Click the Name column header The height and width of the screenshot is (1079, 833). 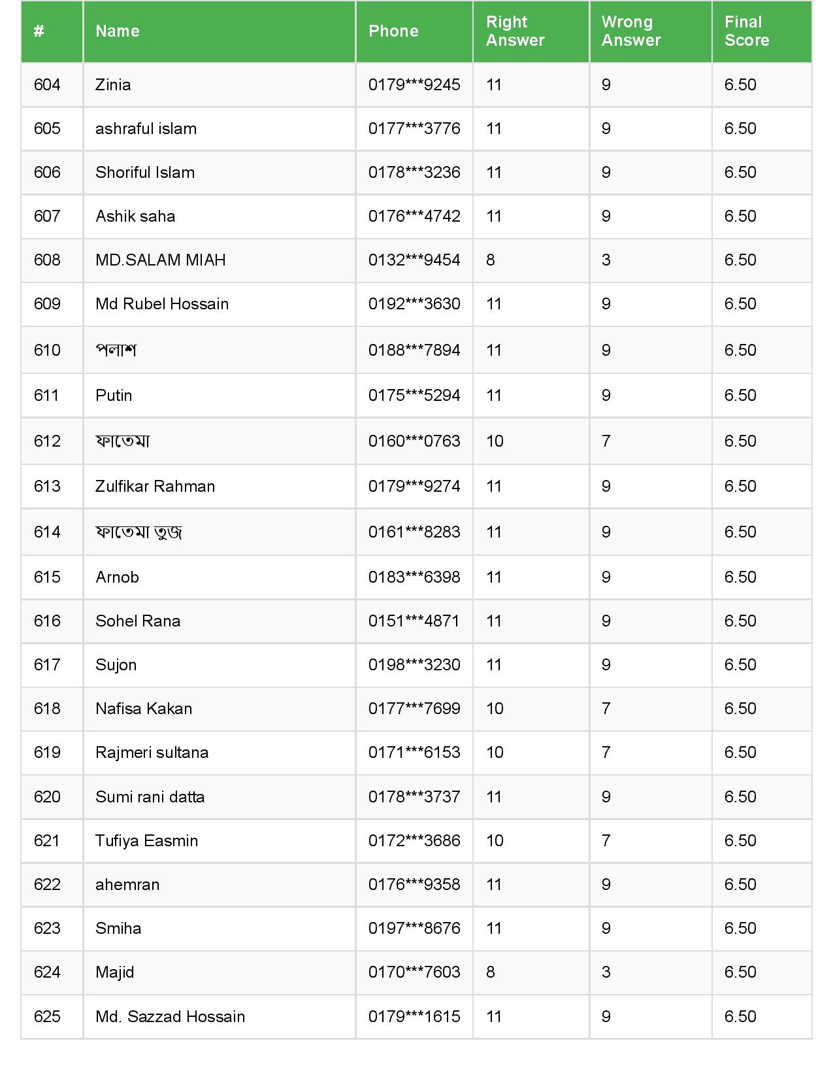(x=118, y=31)
